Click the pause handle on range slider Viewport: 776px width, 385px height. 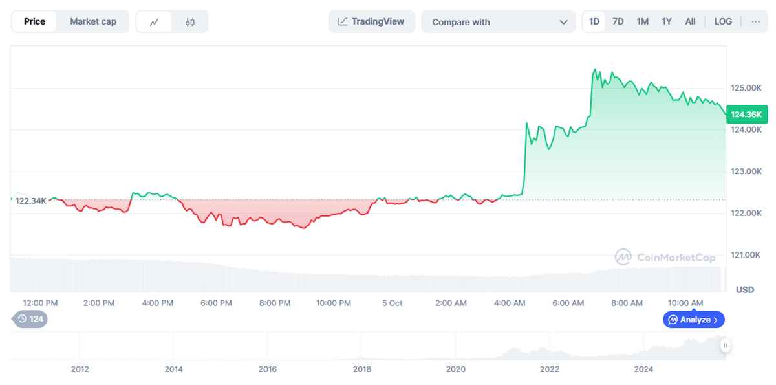pos(726,346)
